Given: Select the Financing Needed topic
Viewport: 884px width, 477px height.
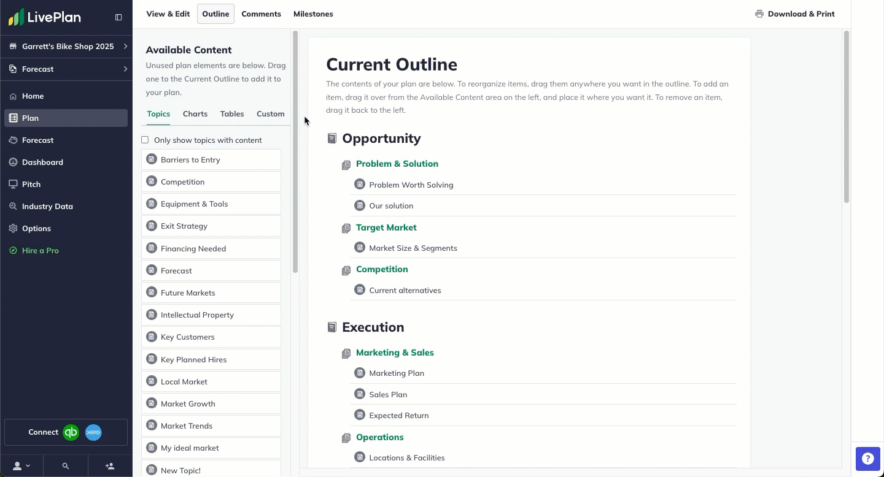Looking at the screenshot, I should coord(211,248).
